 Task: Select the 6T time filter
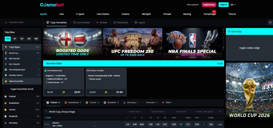[x=15, y=39]
